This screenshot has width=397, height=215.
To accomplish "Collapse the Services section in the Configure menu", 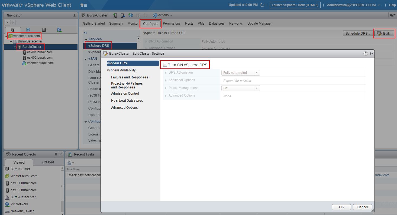I will [86, 39].
